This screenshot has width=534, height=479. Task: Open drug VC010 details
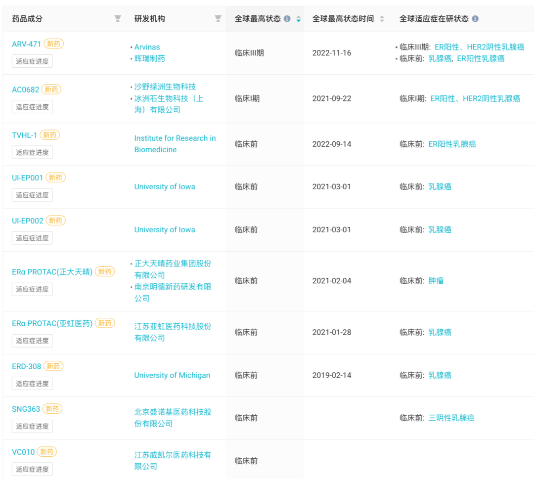tap(23, 452)
